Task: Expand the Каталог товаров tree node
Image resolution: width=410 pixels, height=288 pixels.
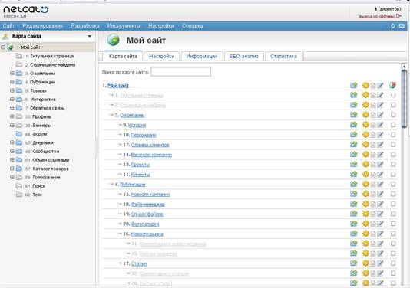Action: [12, 169]
